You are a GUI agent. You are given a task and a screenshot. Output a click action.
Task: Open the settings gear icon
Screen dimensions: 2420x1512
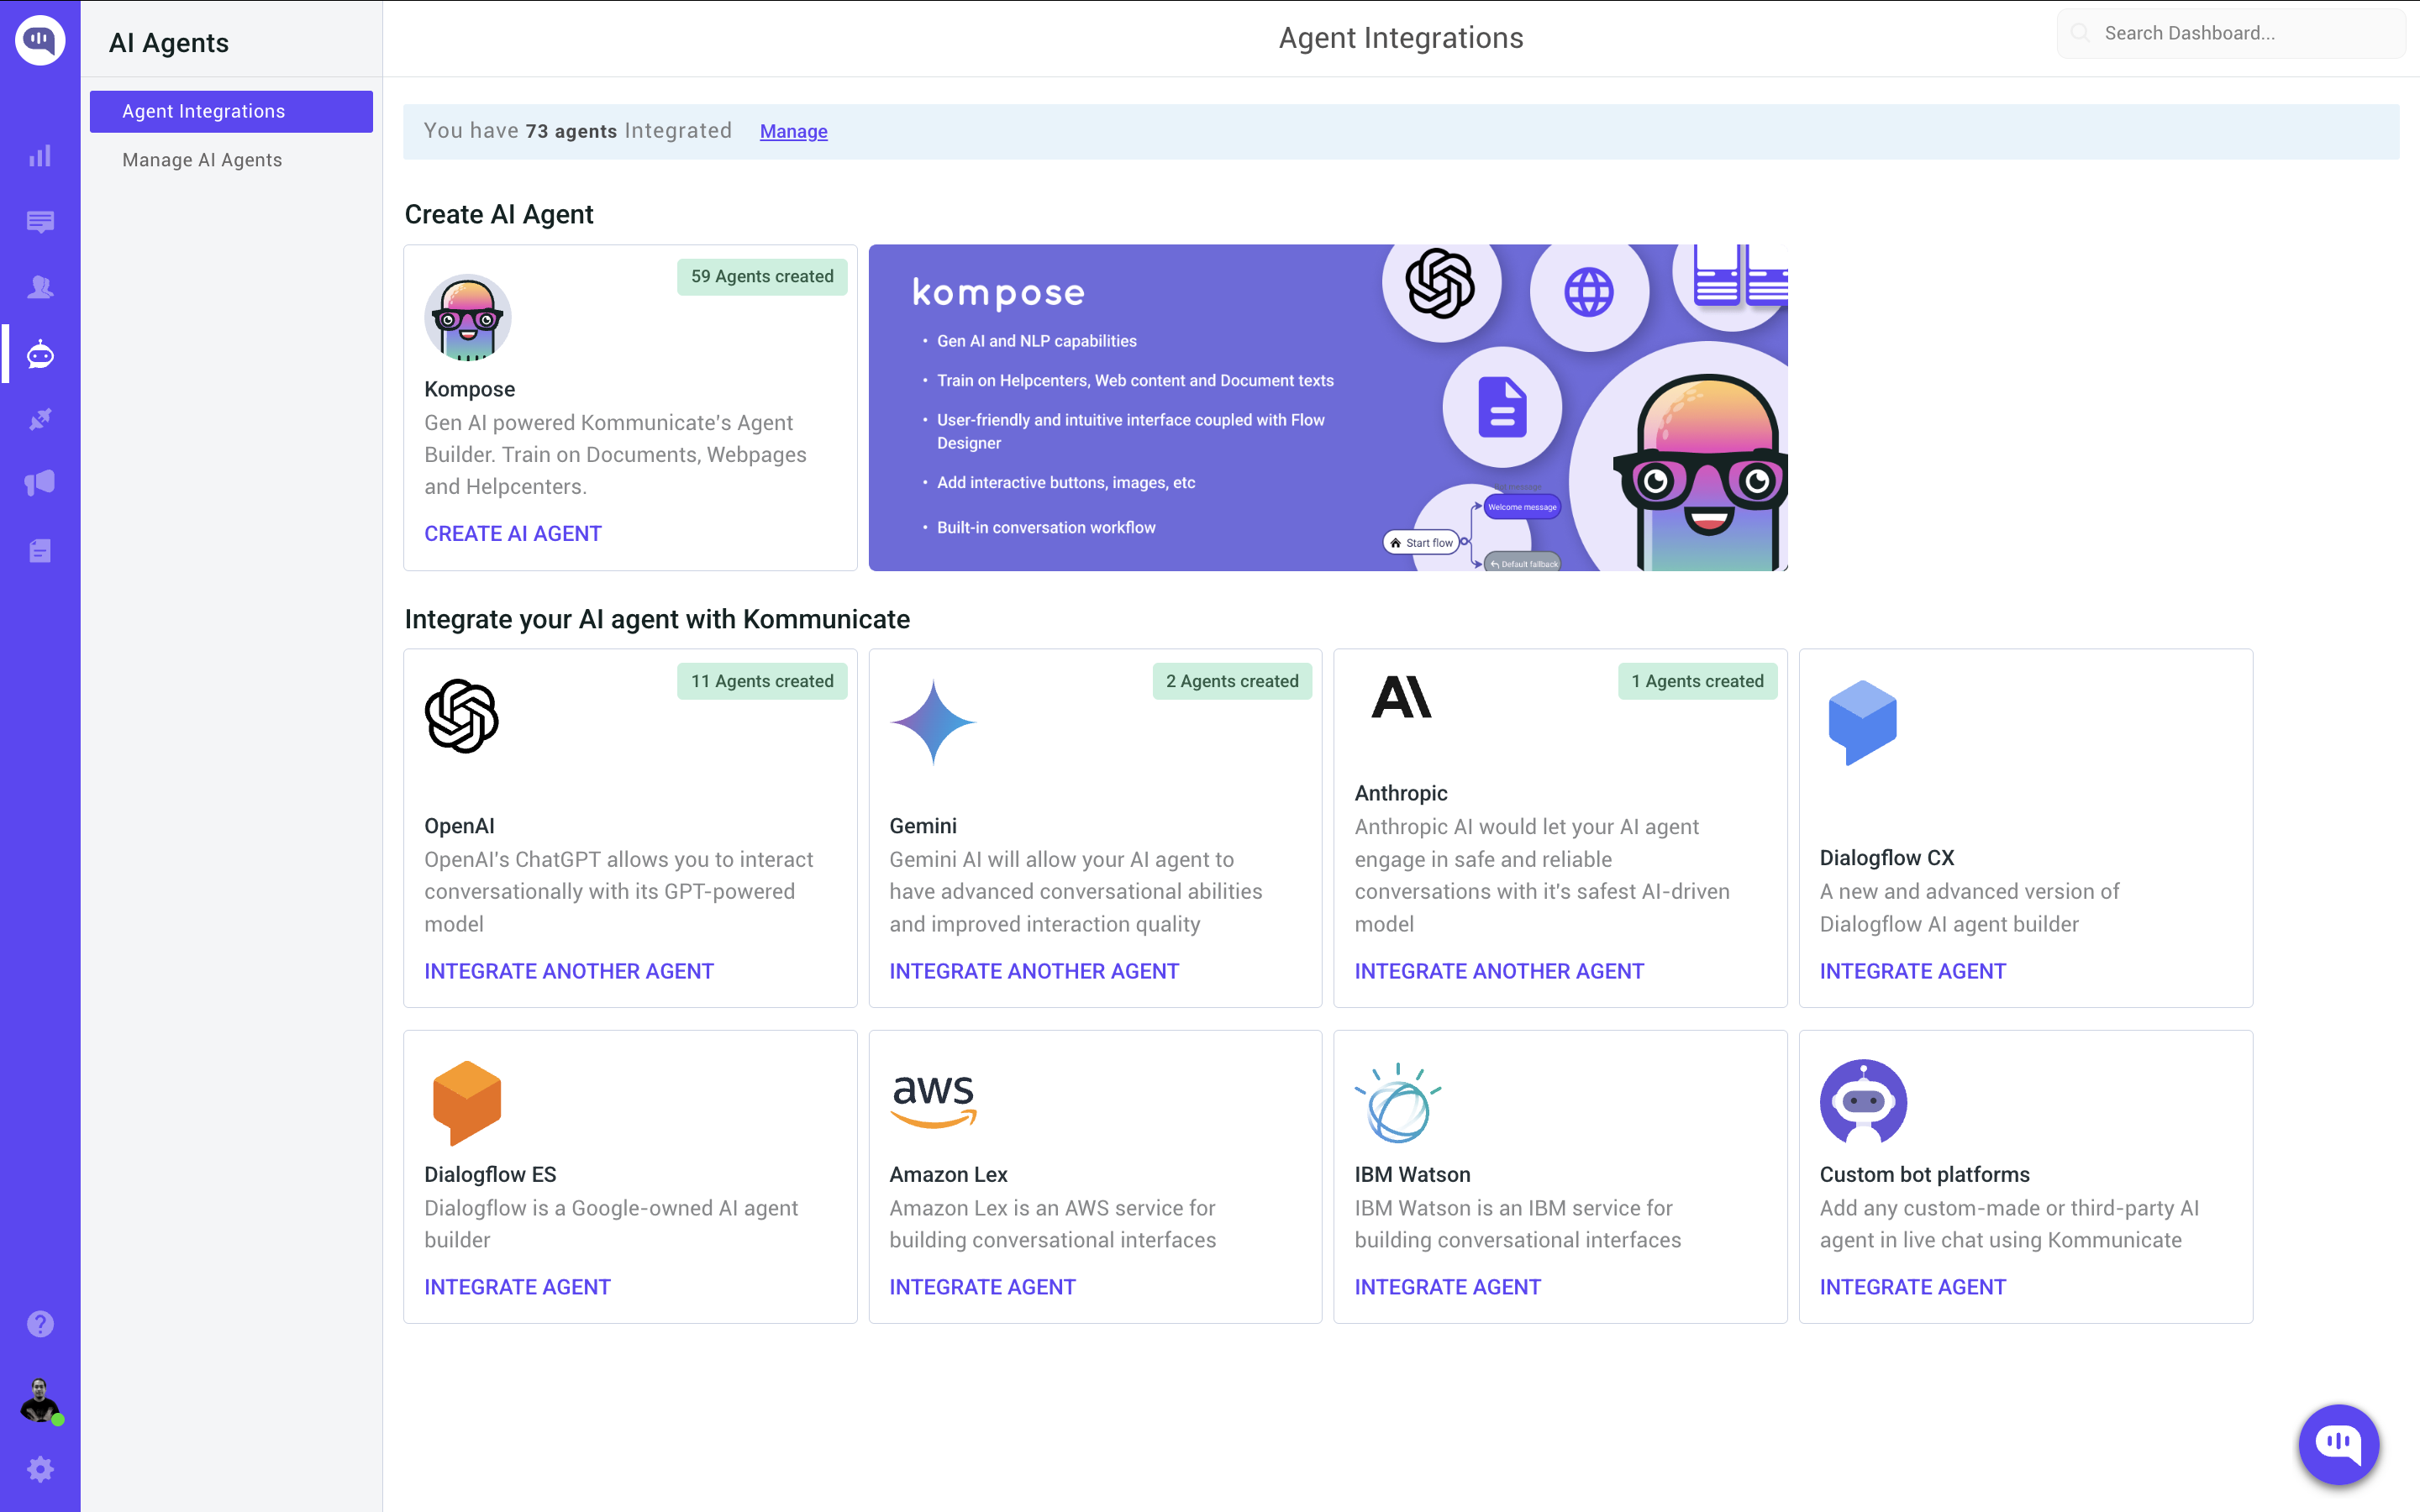[40, 1469]
